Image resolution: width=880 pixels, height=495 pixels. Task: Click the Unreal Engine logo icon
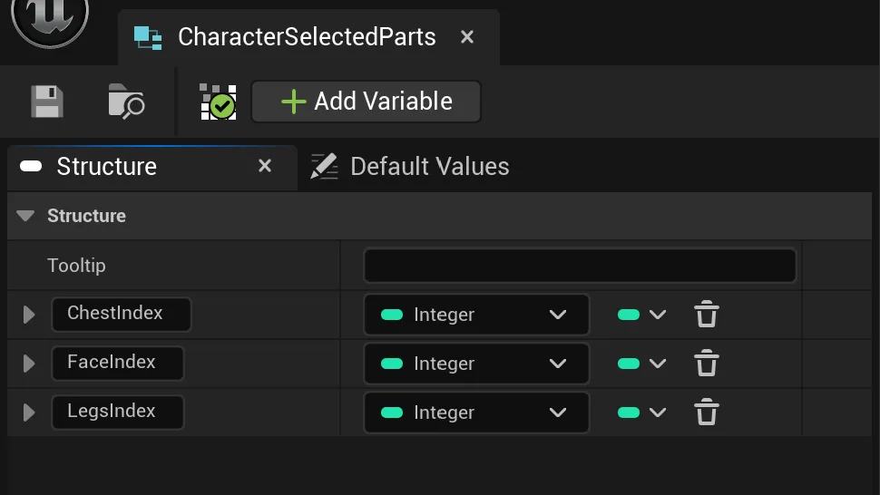coord(49,20)
